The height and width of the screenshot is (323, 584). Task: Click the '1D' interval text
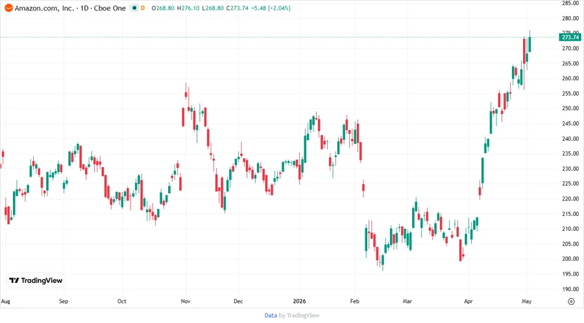coord(84,8)
